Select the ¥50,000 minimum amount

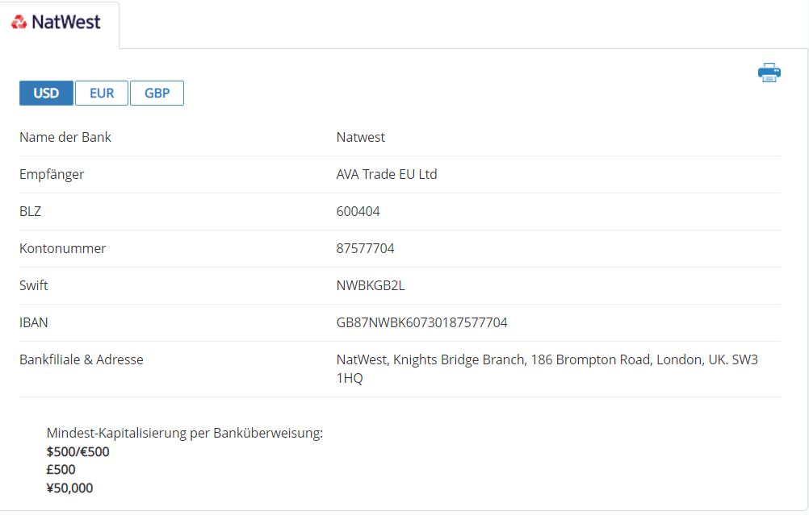point(69,488)
